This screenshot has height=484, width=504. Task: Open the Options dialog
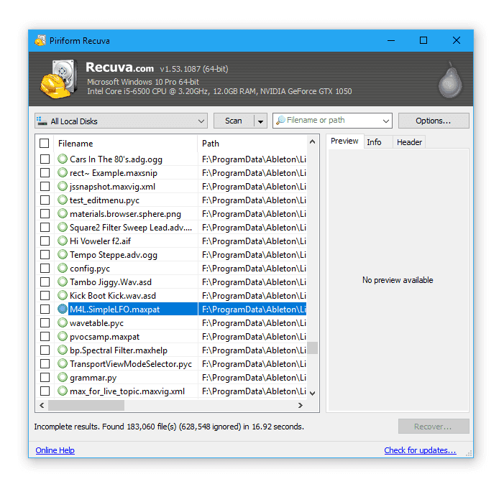tap(434, 121)
